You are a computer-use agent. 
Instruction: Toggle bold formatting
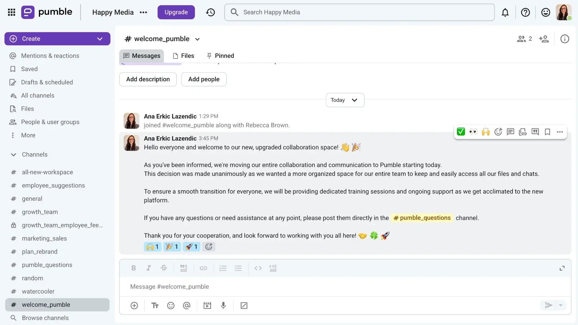pyautogui.click(x=134, y=268)
